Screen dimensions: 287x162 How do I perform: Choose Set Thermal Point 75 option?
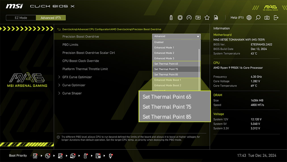coord(166,69)
